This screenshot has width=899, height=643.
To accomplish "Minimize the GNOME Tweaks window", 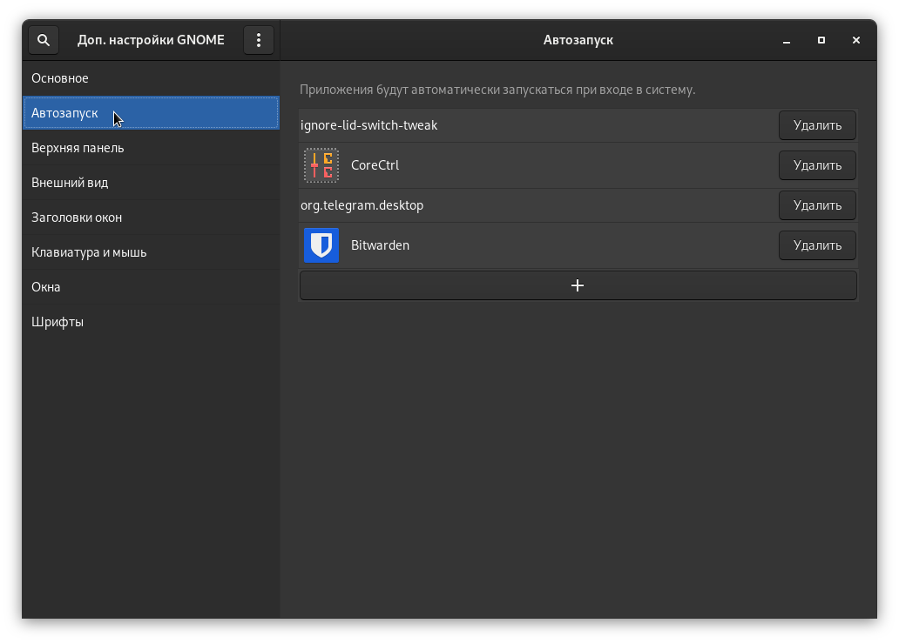I will [x=787, y=40].
